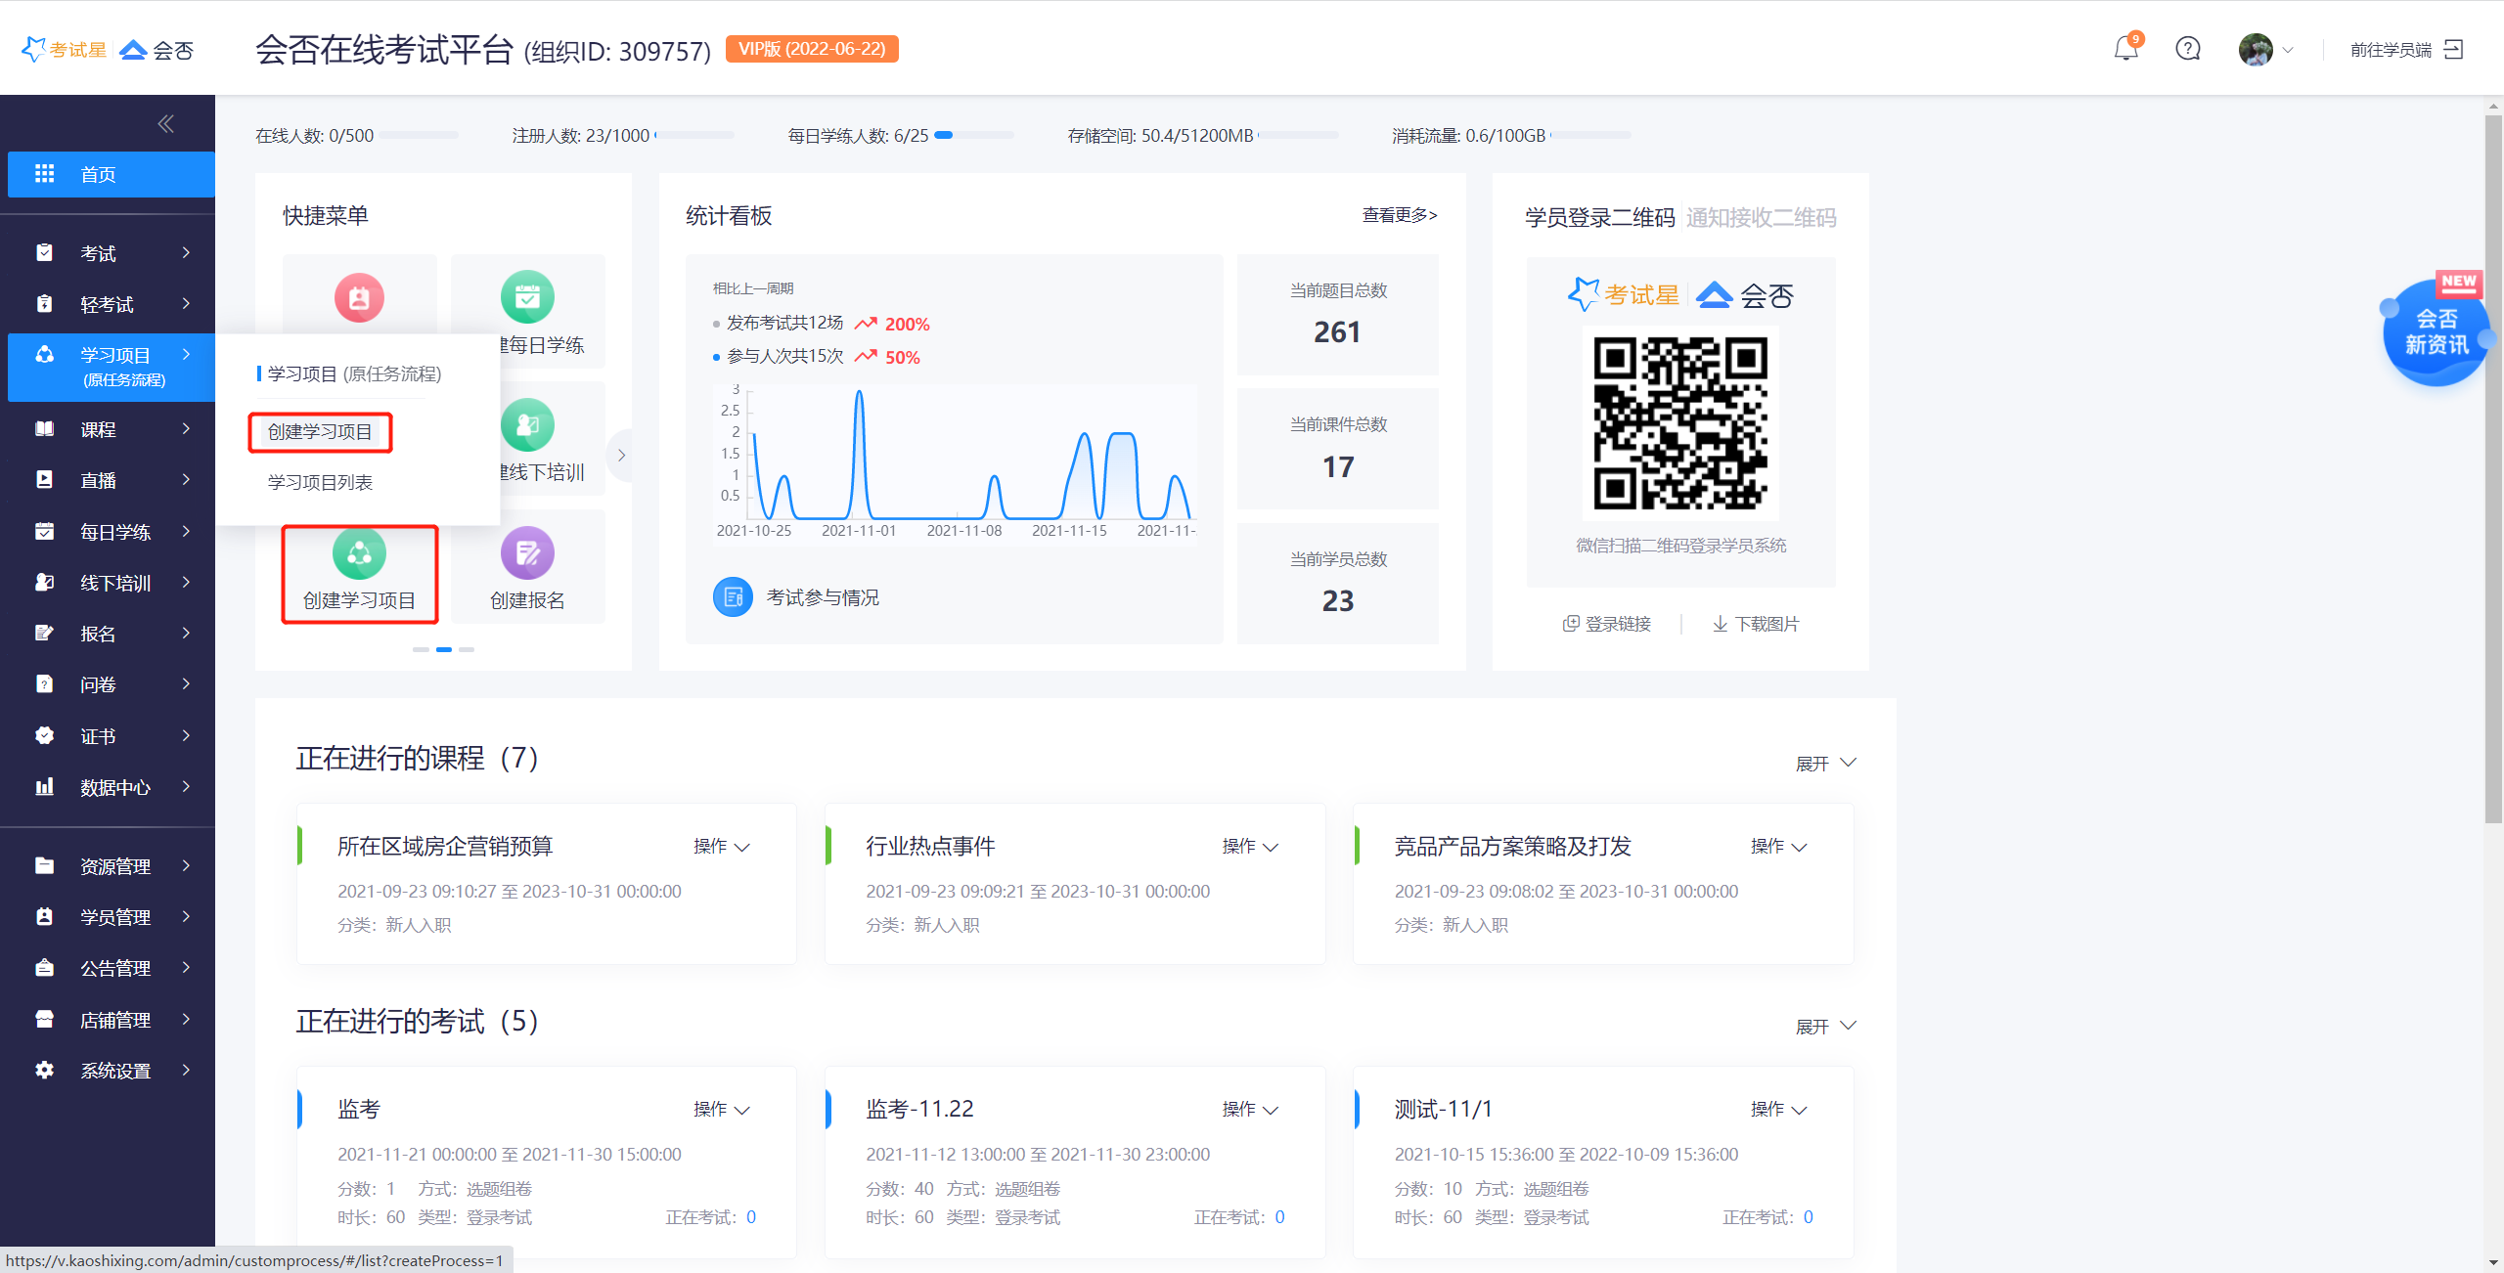Click next-page arrow in 快捷菜单 carousel
Image resolution: width=2504 pixels, height=1273 pixels.
[621, 455]
